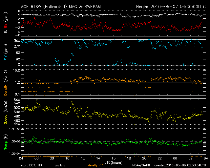Screen dimensions: 210x168
Task: Click the blue Phi (gsm) axis label
Action: (5, 53)
